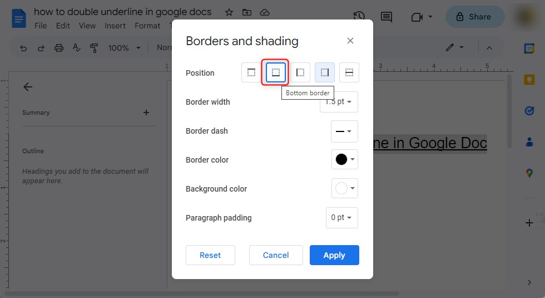Open the Border width dropdown
This screenshot has width=545, height=298.
point(339,101)
